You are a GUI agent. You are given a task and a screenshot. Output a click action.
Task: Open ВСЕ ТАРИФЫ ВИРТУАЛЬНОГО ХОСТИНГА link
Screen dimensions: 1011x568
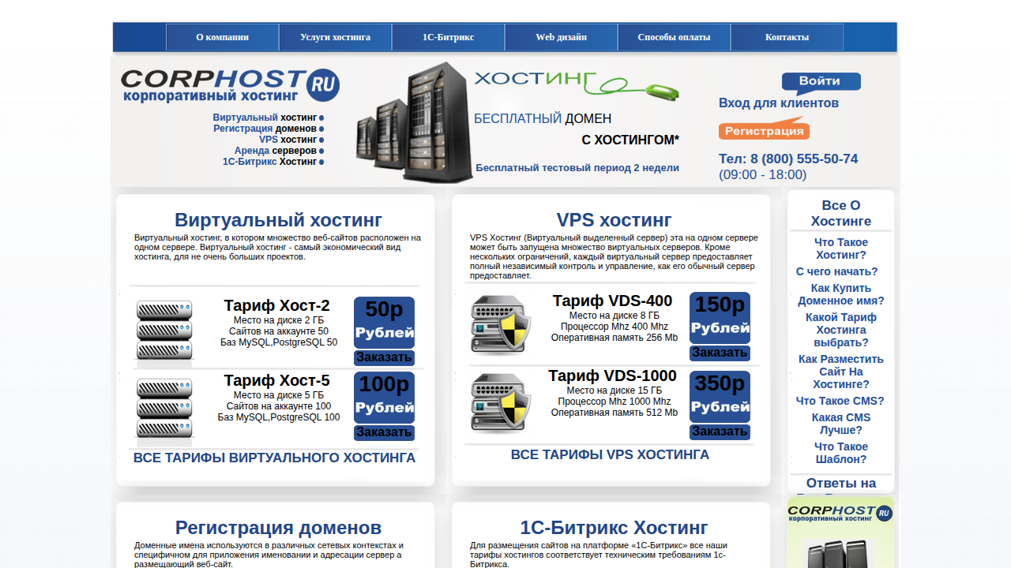point(274,458)
